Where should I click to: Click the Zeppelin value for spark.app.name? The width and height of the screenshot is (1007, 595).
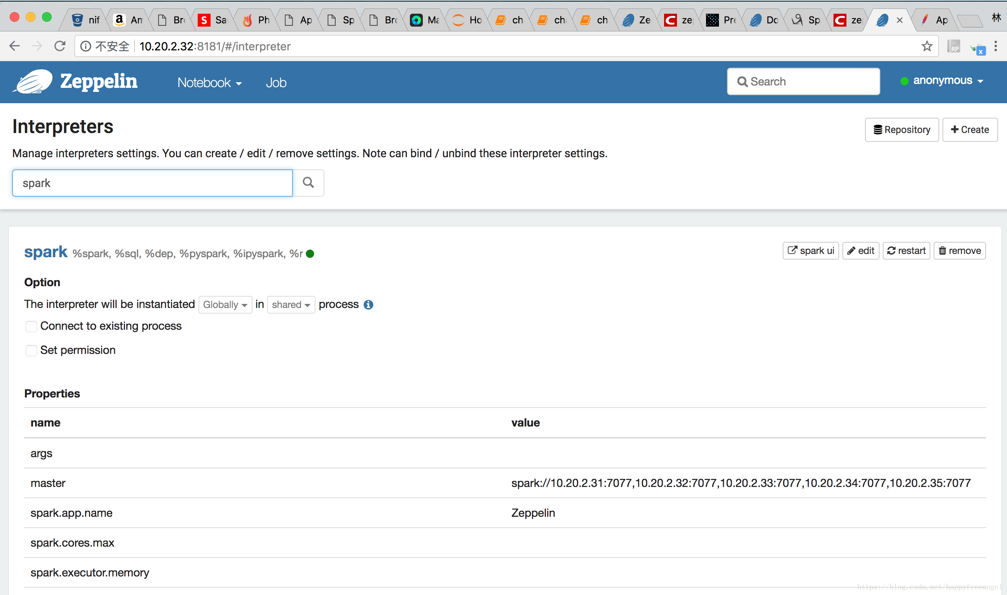533,513
